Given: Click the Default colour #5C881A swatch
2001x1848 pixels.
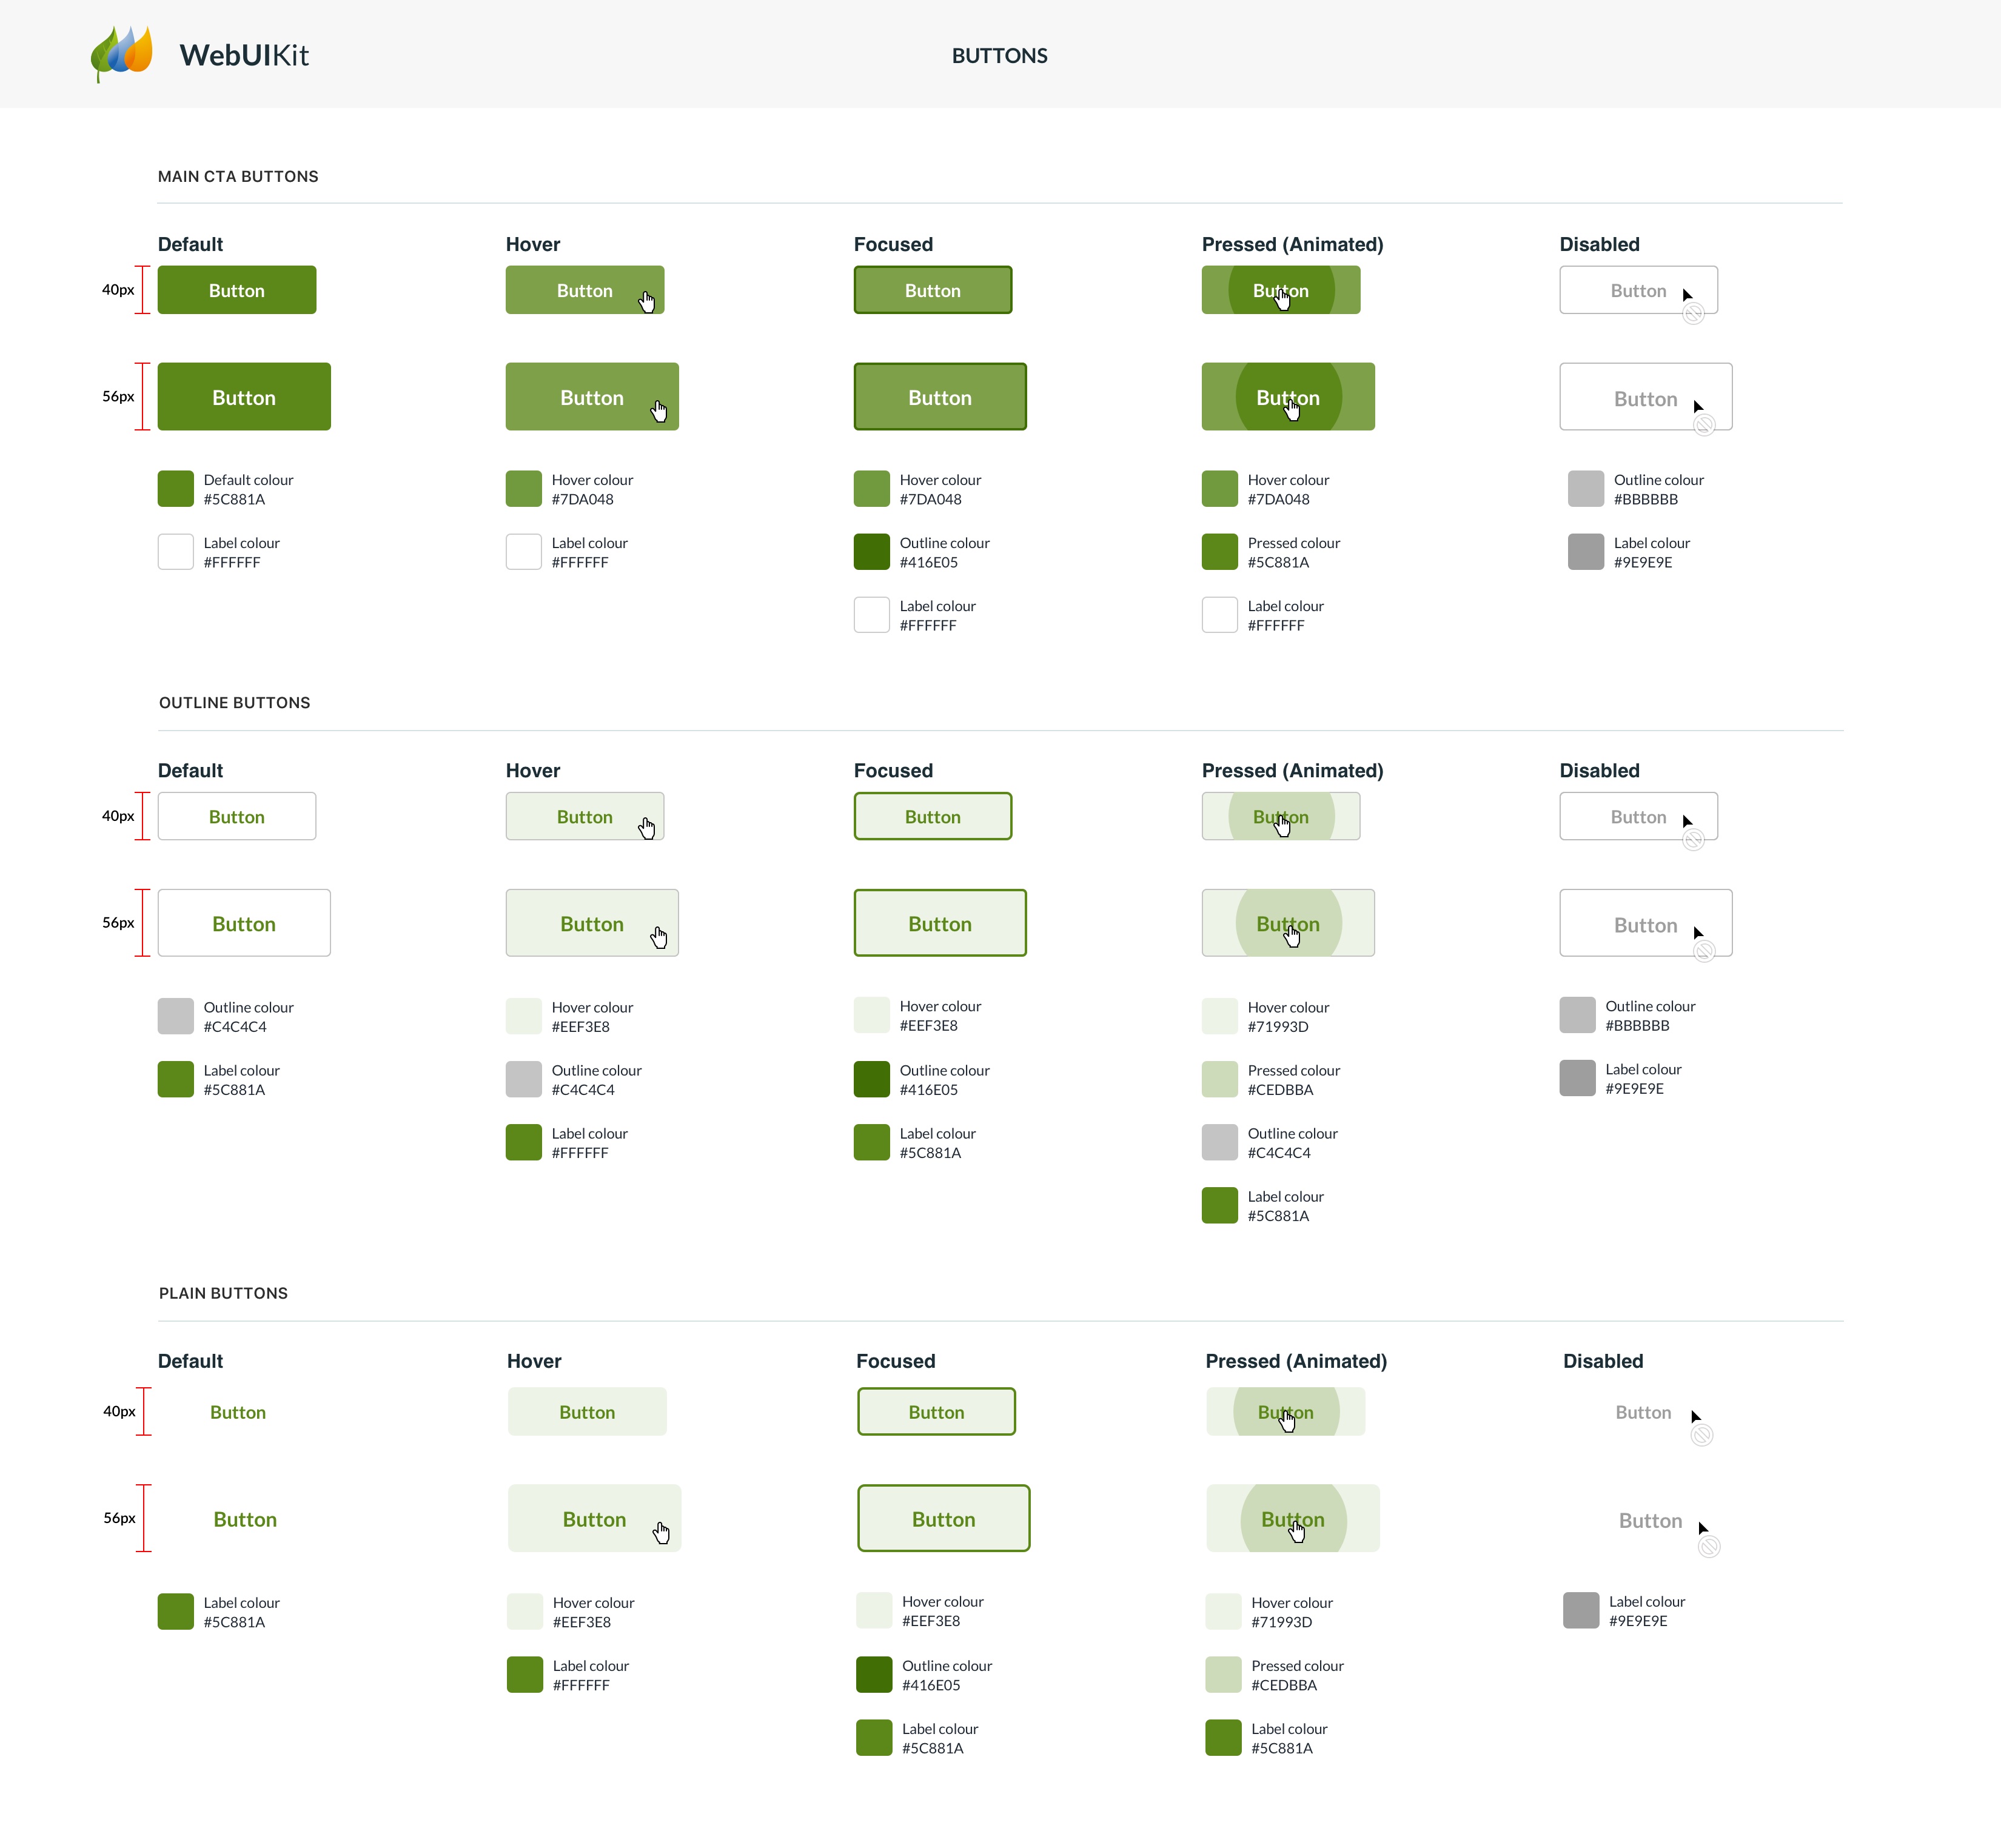Looking at the screenshot, I should pyautogui.click(x=175, y=489).
